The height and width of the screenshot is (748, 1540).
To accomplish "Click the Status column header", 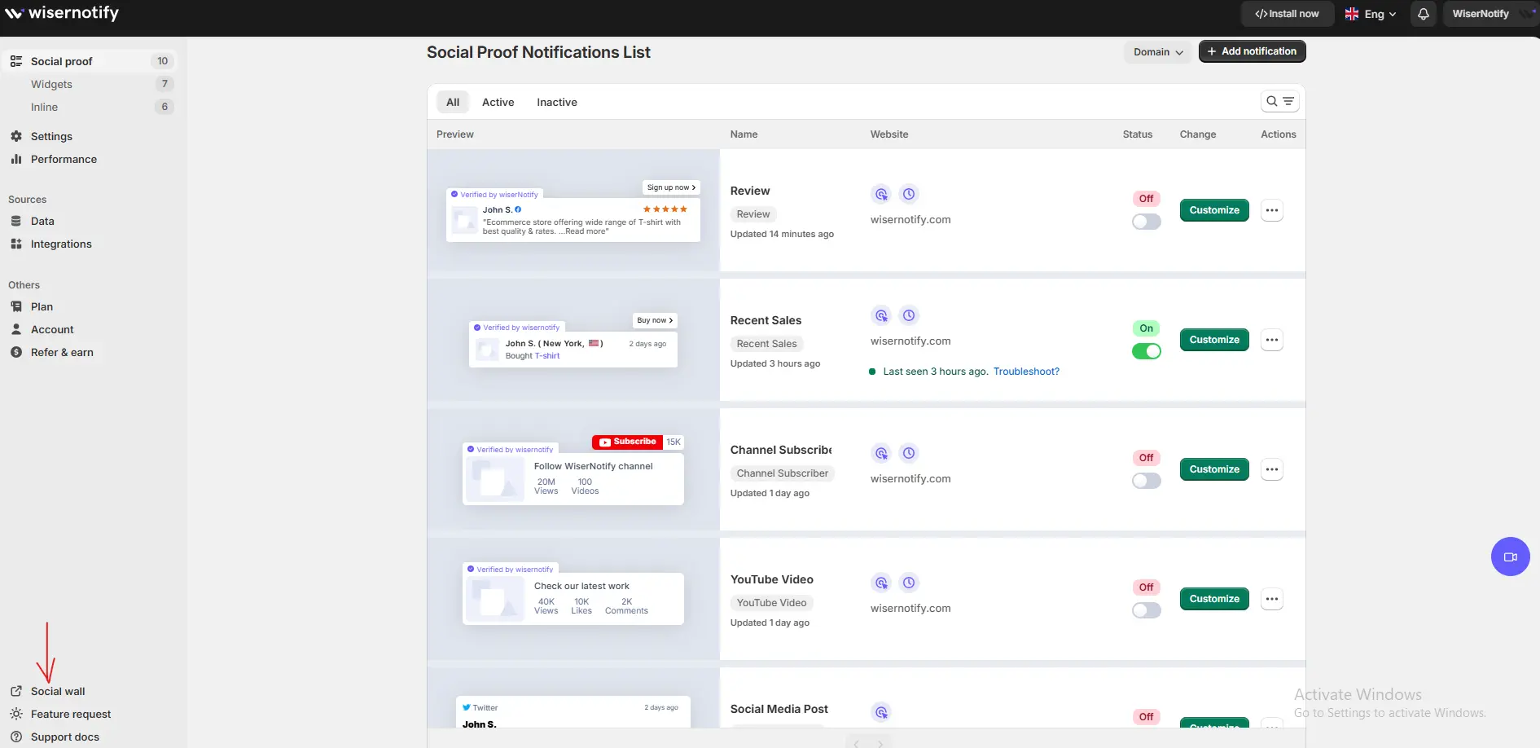I will (1137, 134).
